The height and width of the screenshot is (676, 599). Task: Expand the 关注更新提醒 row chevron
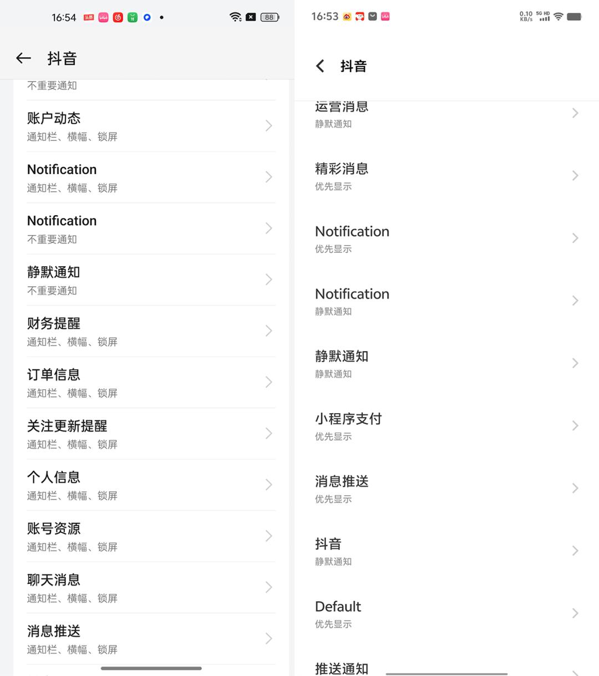click(x=268, y=434)
